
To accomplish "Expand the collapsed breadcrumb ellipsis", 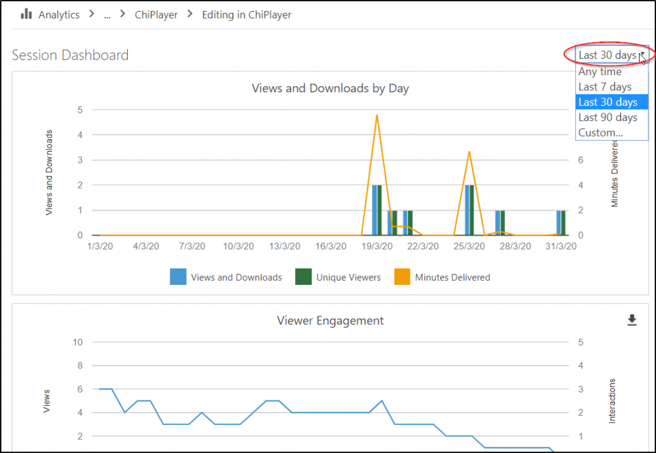I will click(x=107, y=14).
